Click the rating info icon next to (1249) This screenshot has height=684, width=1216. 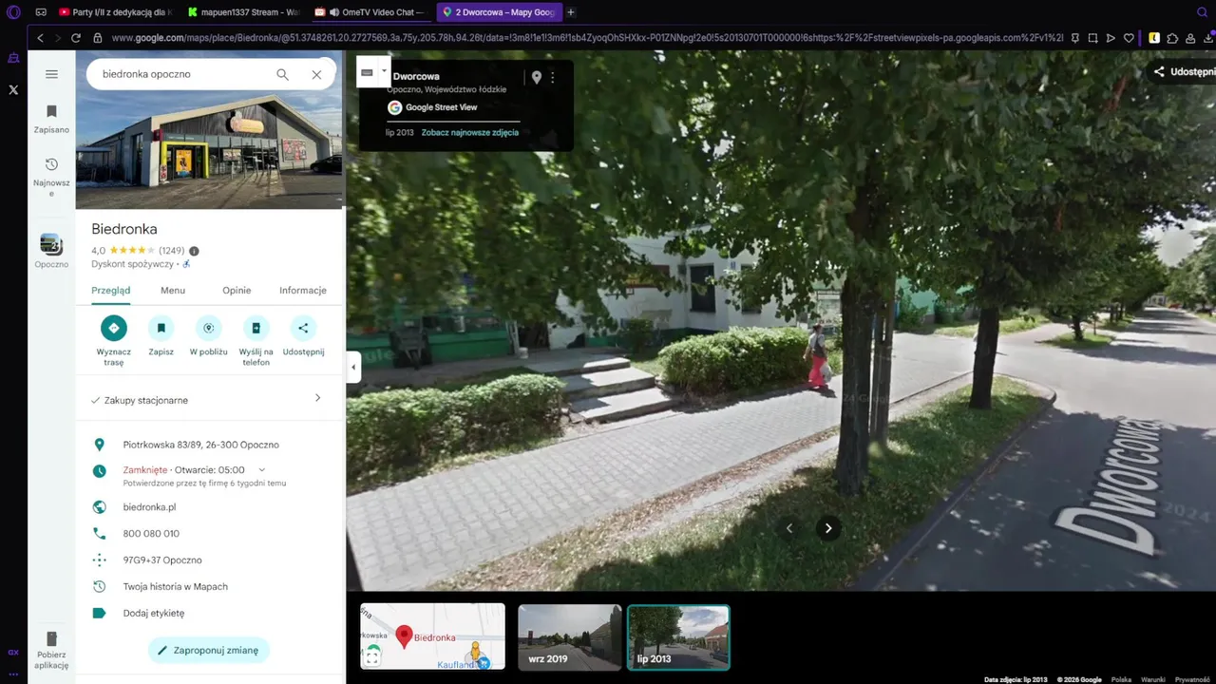pos(194,251)
